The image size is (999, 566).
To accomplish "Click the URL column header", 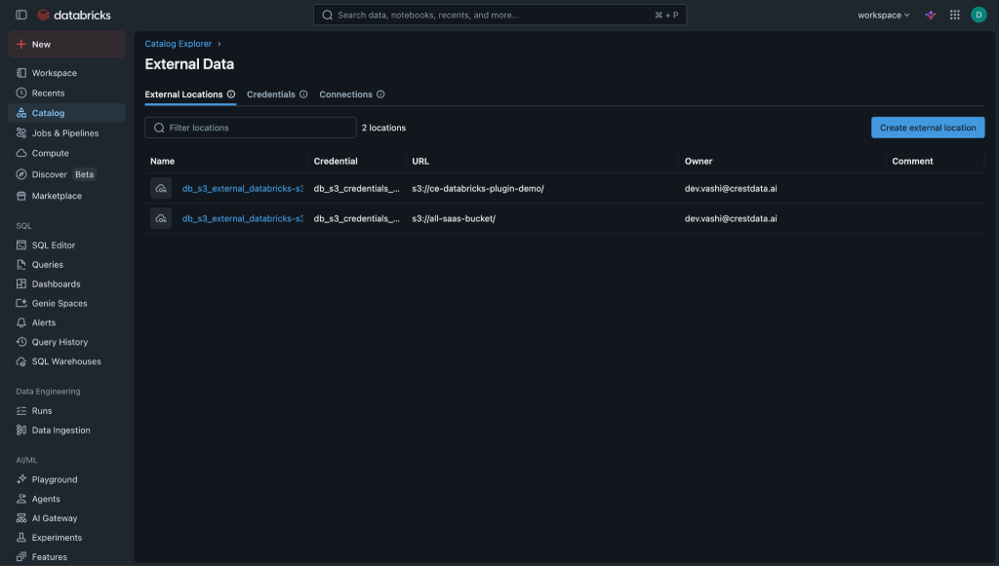I will click(420, 162).
